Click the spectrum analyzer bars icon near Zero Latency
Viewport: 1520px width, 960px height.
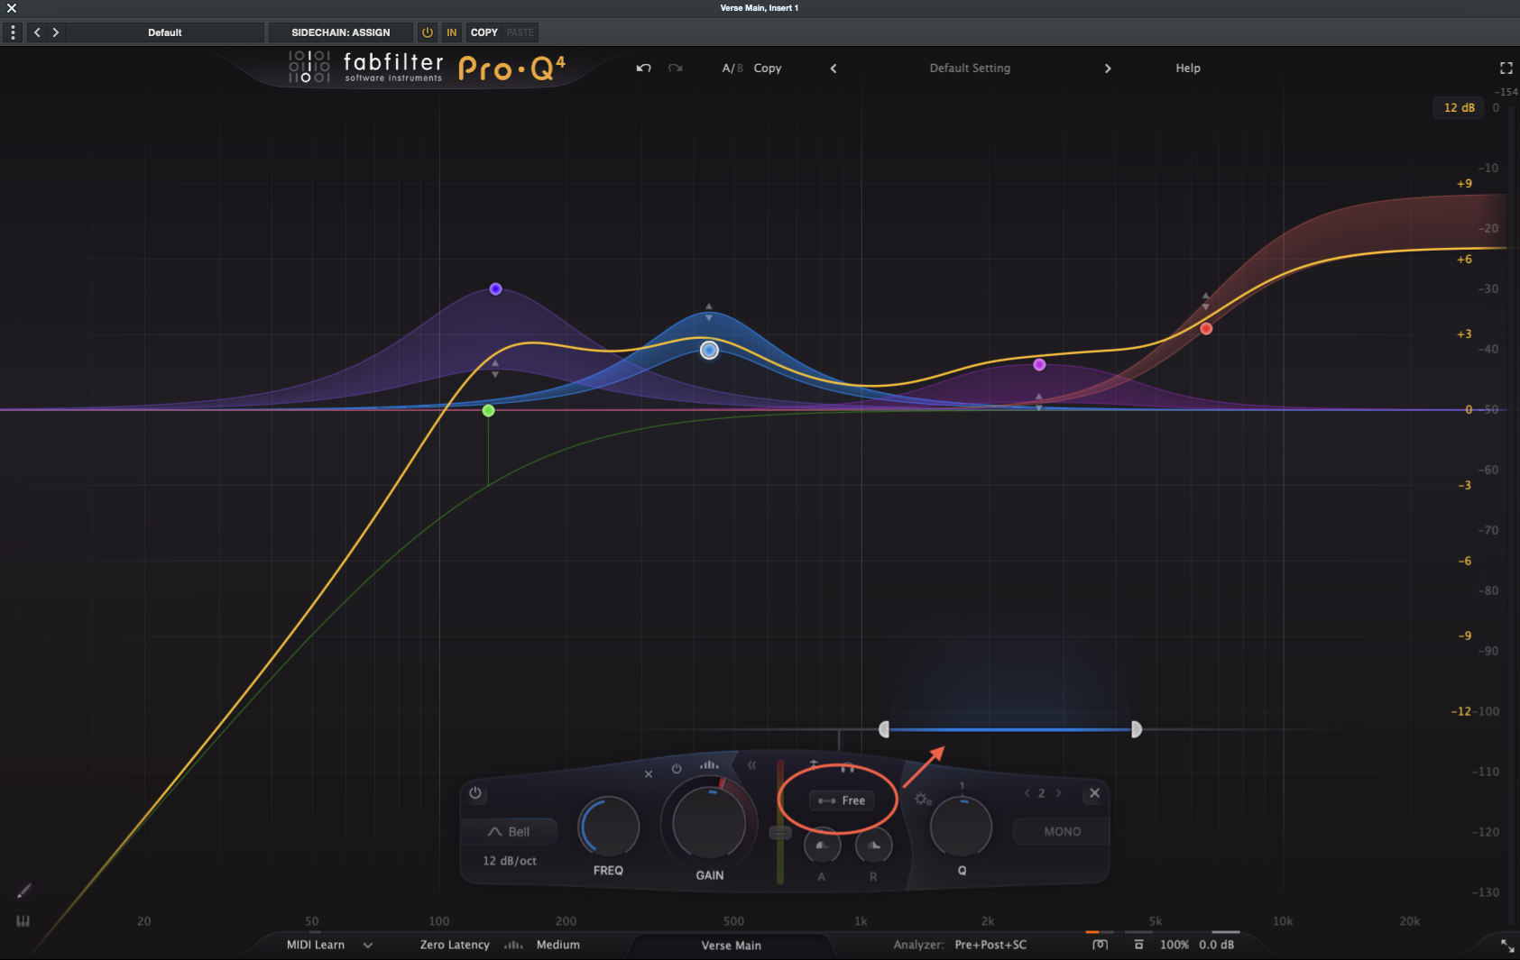512,945
